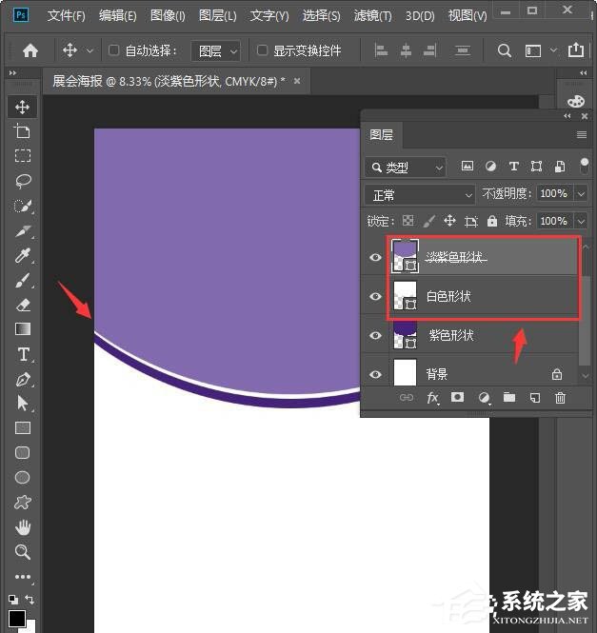
Task: Select the Pen tool
Action: pyautogui.click(x=23, y=379)
